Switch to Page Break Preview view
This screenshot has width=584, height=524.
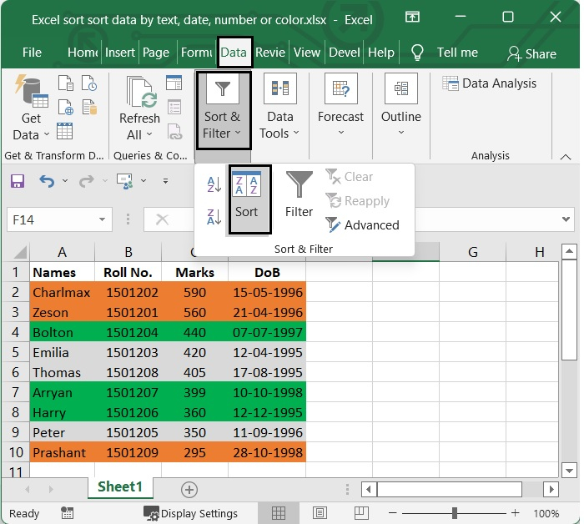pos(360,513)
